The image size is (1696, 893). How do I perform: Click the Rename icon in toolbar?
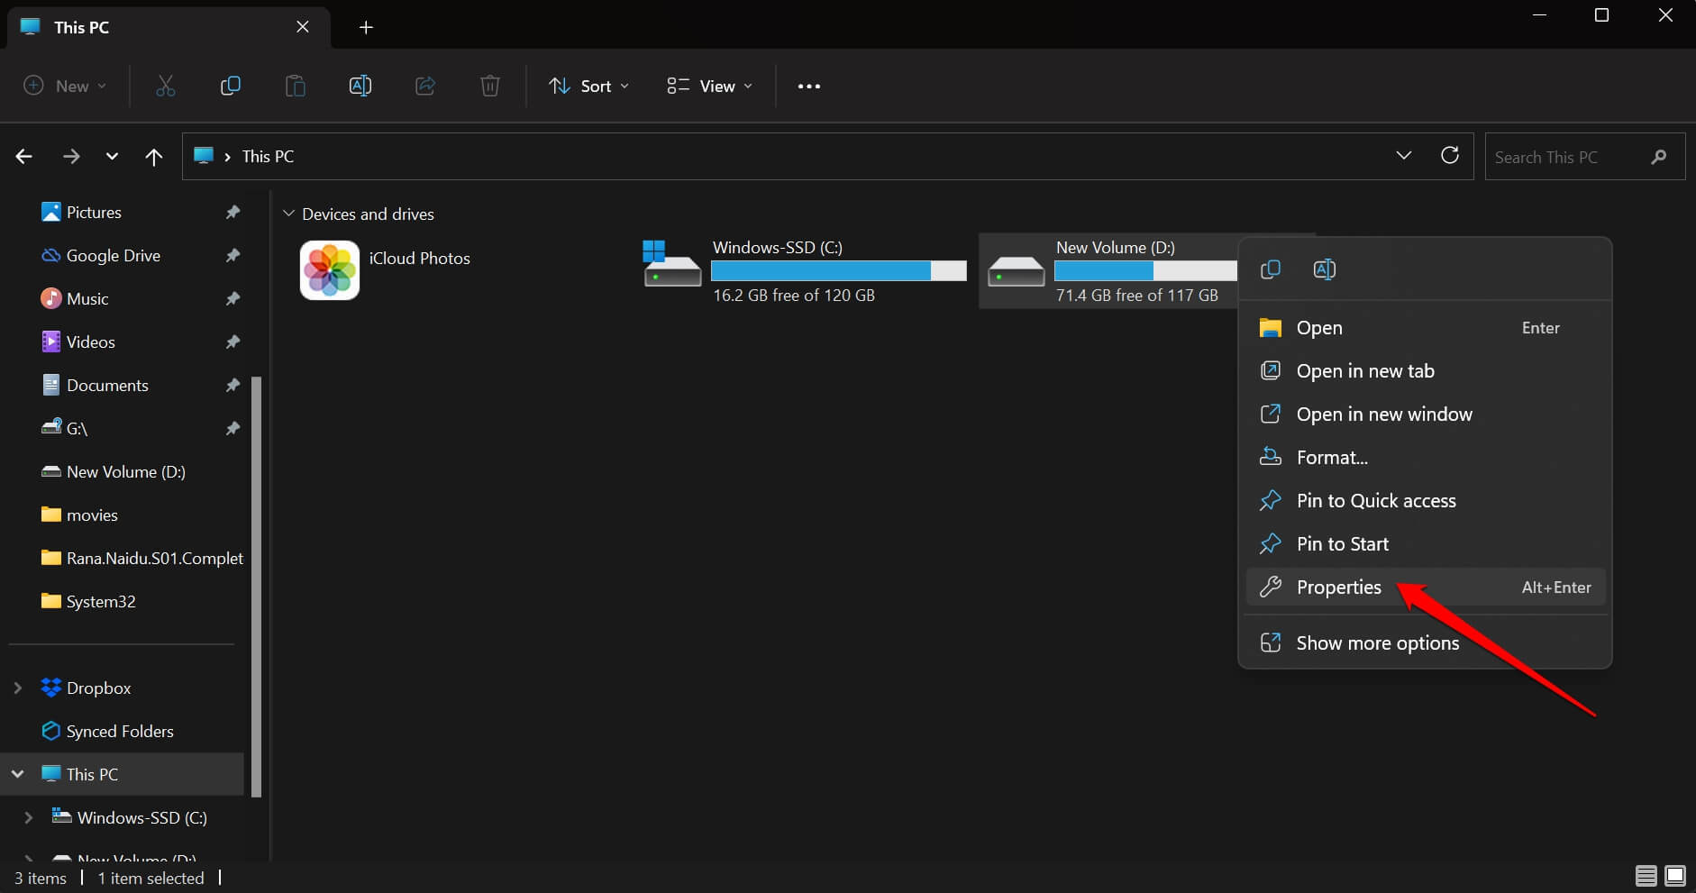(x=360, y=87)
